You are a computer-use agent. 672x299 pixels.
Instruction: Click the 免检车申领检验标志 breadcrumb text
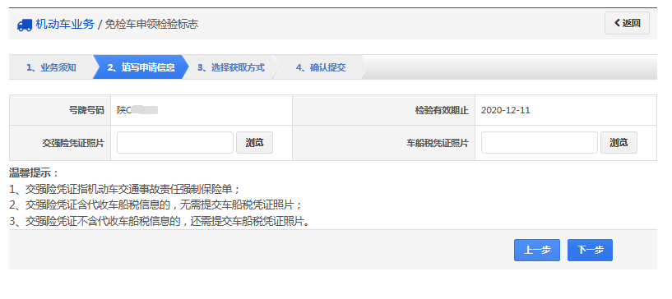[151, 24]
